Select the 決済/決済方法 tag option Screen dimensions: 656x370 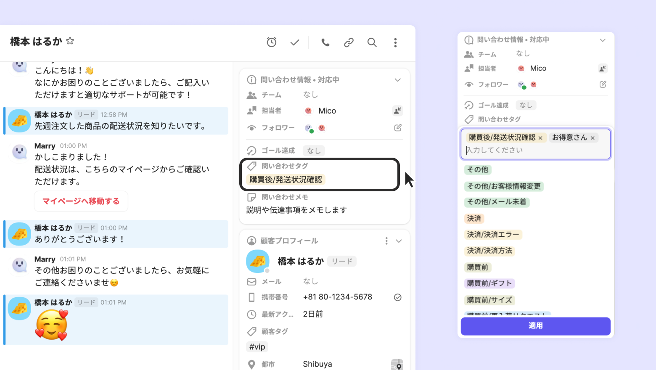(489, 251)
